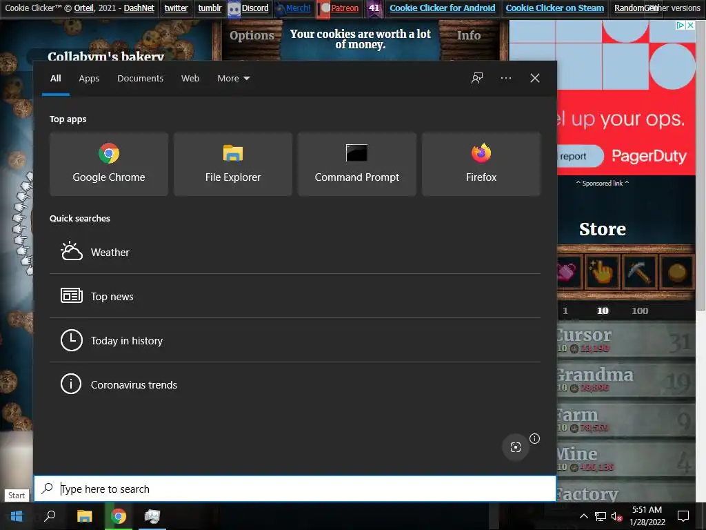Click the Windows Start button
The width and height of the screenshot is (706, 530).
point(17,516)
